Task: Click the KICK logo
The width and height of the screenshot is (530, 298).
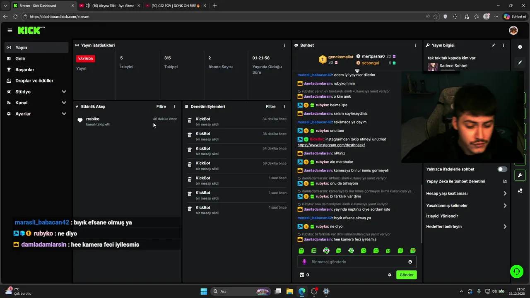Action: pyautogui.click(x=31, y=30)
